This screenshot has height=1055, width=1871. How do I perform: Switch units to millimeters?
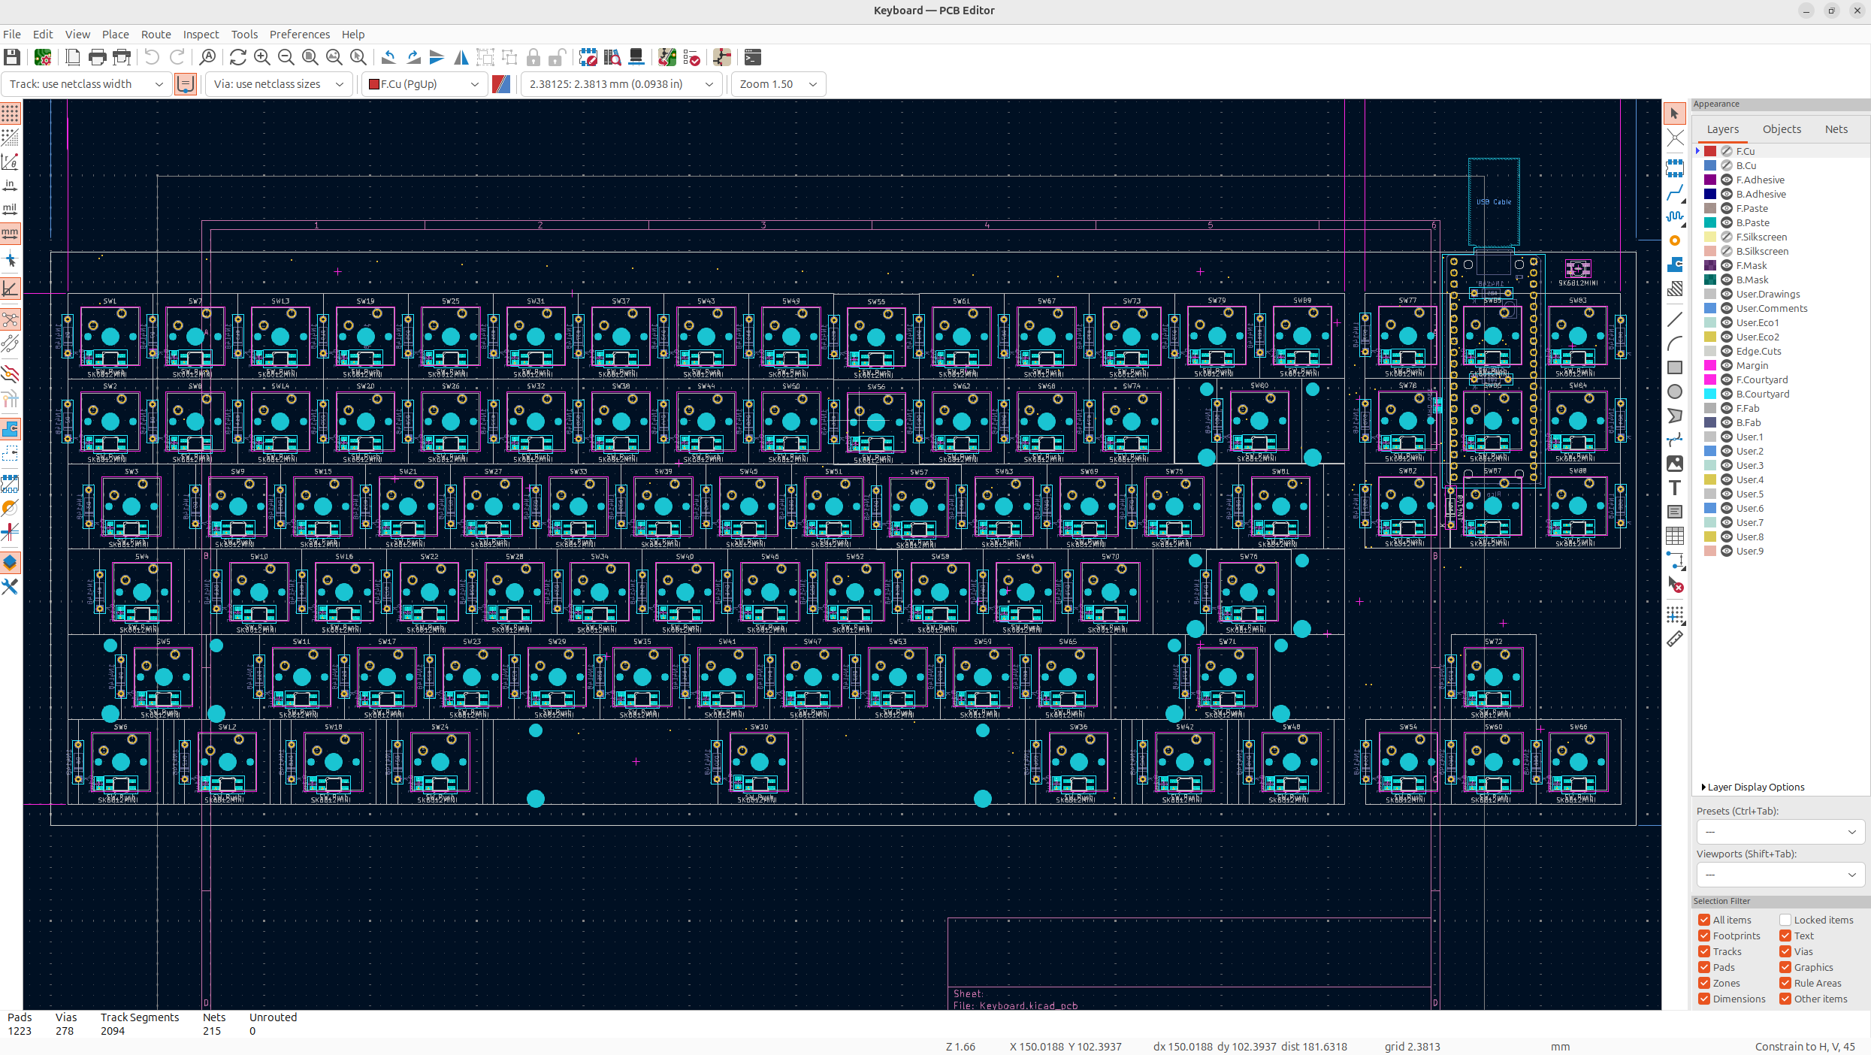(x=11, y=234)
